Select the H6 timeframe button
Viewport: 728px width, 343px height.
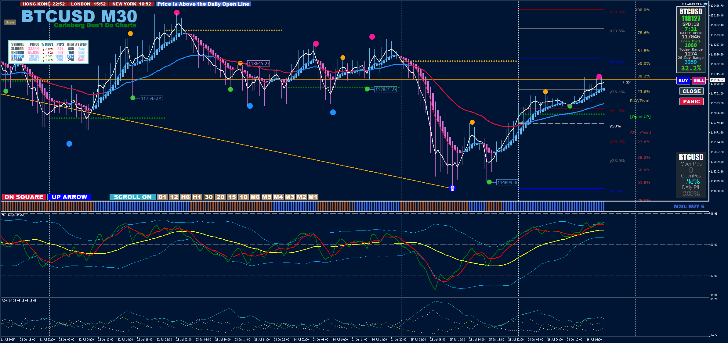pyautogui.click(x=185, y=197)
